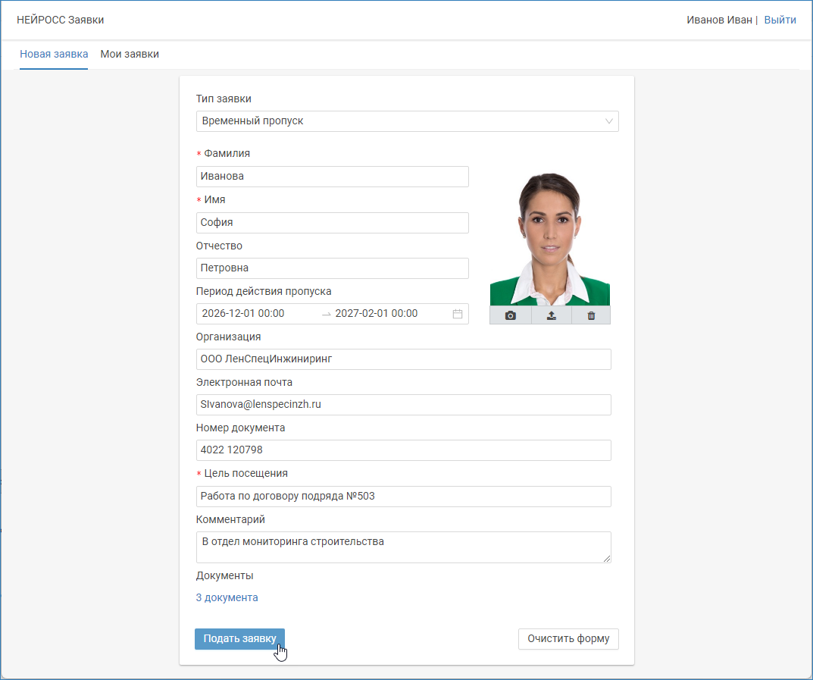Image resolution: width=813 pixels, height=680 pixels.
Task: Click the camera icon under the photo
Action: 511,315
